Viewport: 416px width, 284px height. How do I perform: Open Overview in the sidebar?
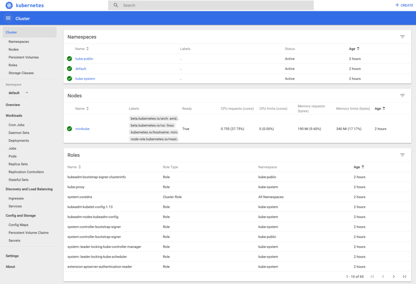[x=13, y=105]
